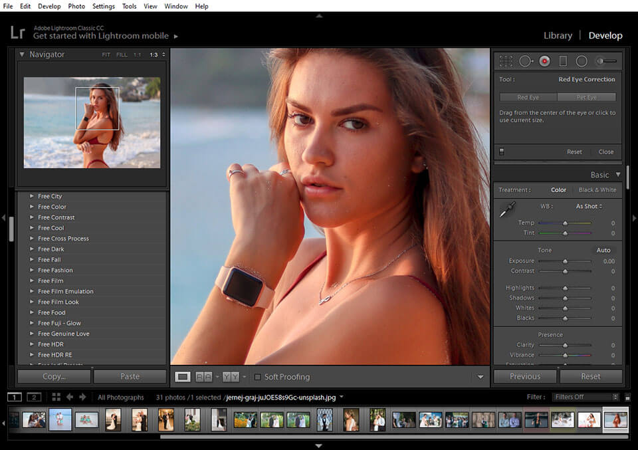638x450 pixels.
Task: Click the Pet Eye button
Action: tap(586, 97)
